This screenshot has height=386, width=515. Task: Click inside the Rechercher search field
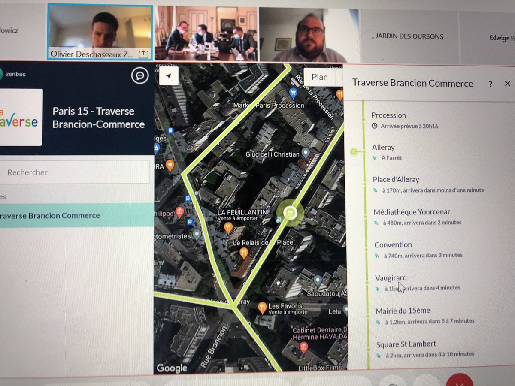click(75, 172)
